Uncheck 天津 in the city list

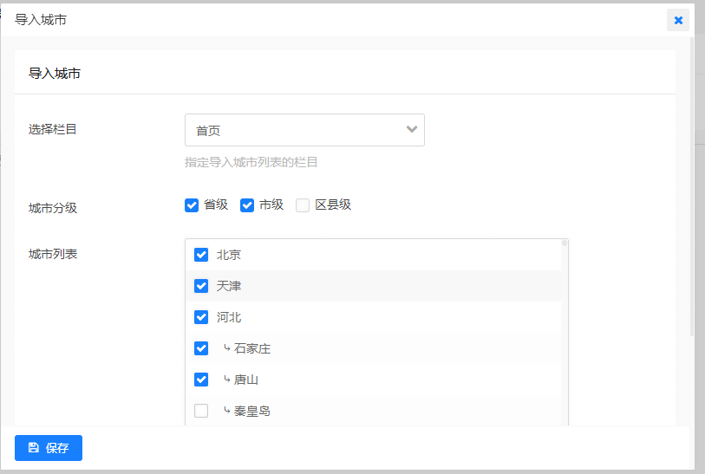201,286
